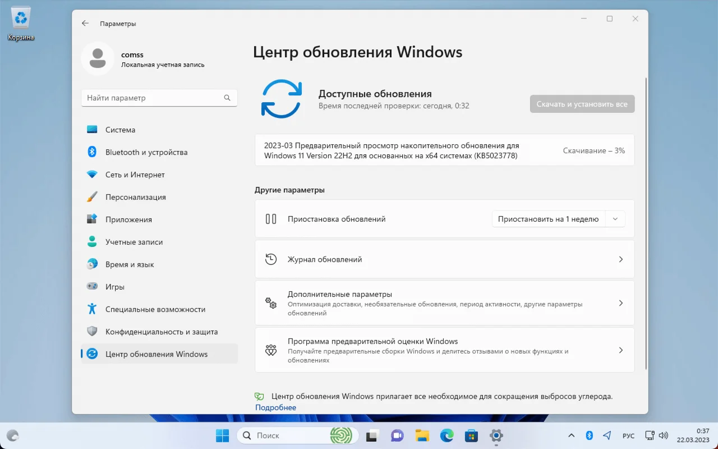Pause updates with Приостановить на 1 неделю
The height and width of the screenshot is (449, 718).
pyautogui.click(x=548, y=219)
